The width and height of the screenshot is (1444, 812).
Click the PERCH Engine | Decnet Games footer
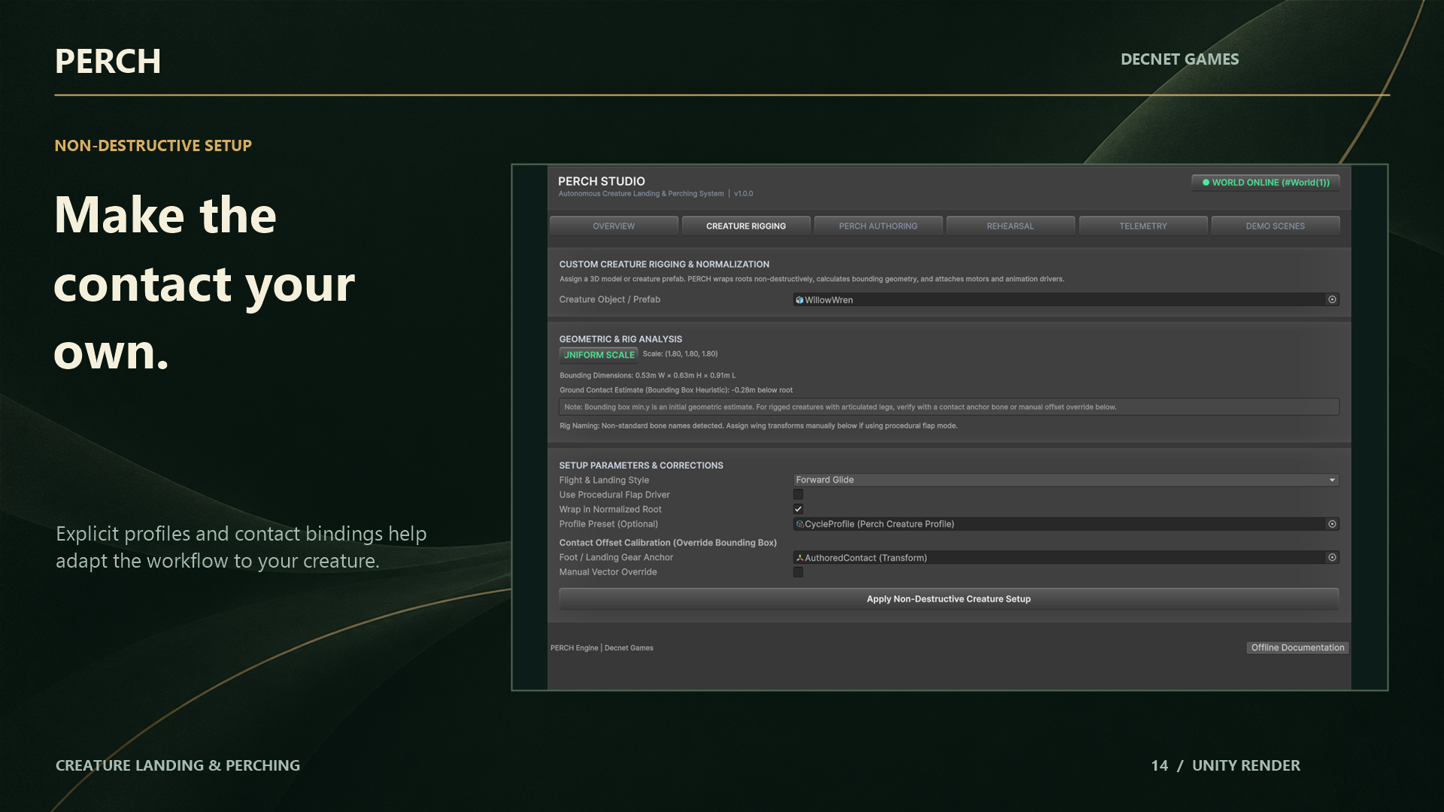pyautogui.click(x=602, y=648)
